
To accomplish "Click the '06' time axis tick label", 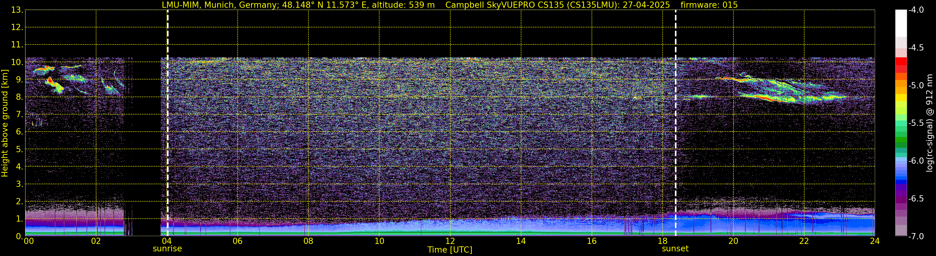I will 237,241.
